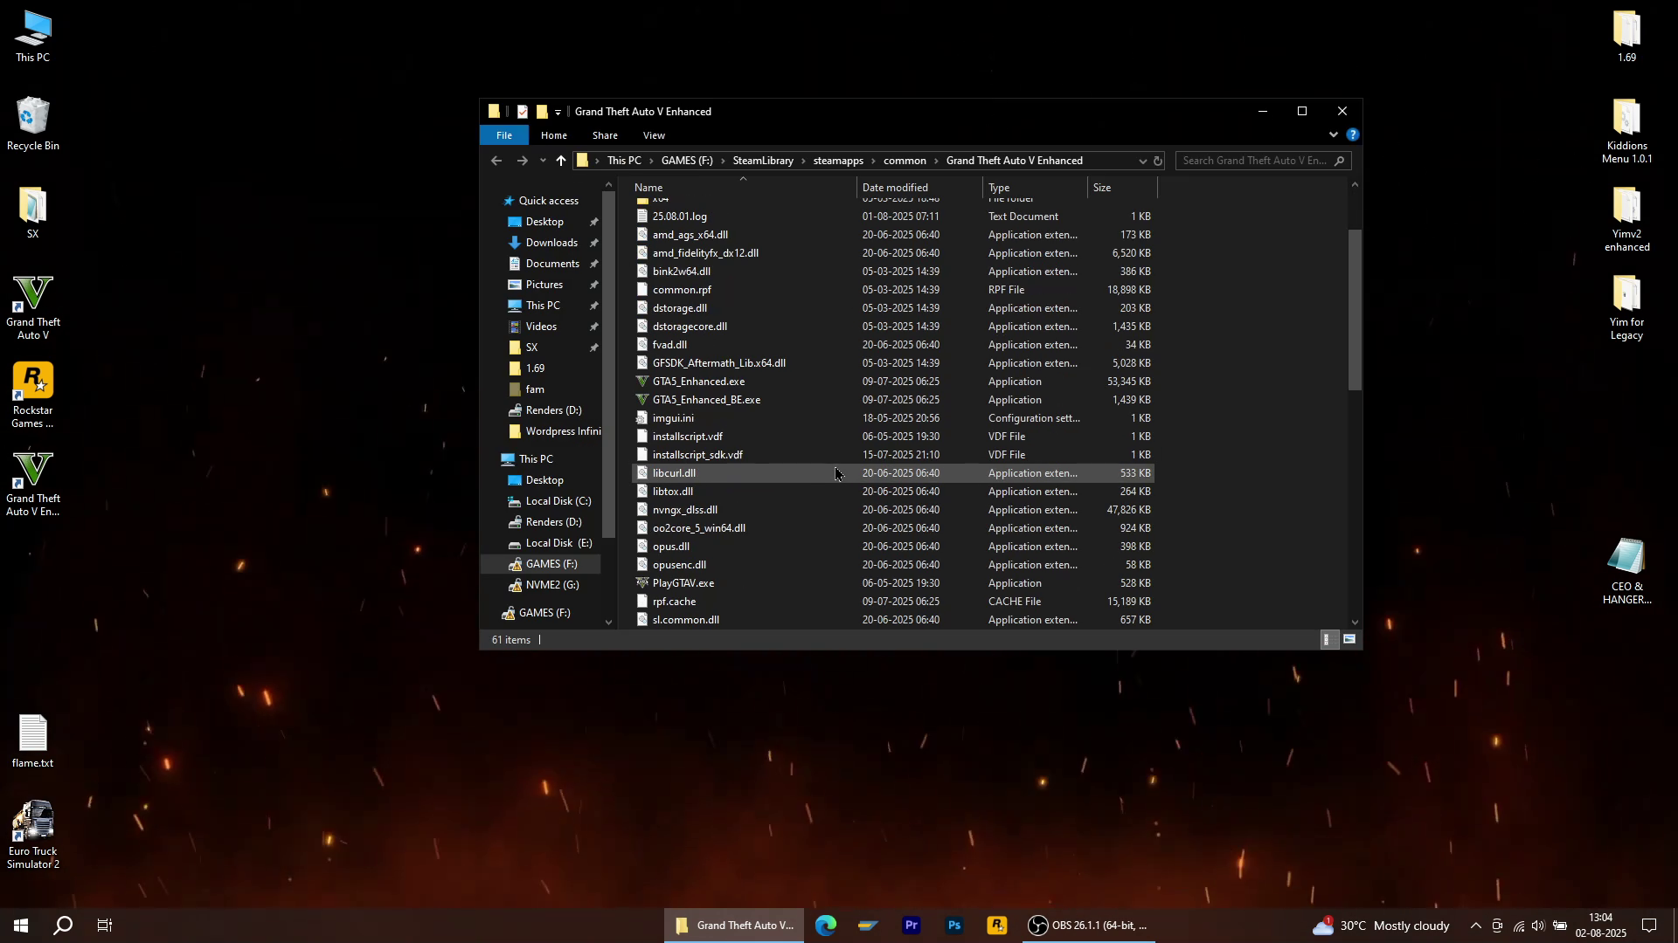Expand the ribbon chevron

(x=1333, y=135)
